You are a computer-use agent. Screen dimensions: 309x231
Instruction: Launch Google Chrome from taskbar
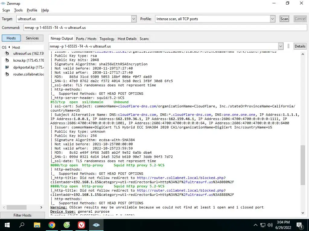click(52, 225)
